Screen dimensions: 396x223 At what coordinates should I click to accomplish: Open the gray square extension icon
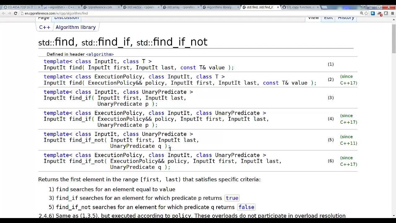[386, 13]
